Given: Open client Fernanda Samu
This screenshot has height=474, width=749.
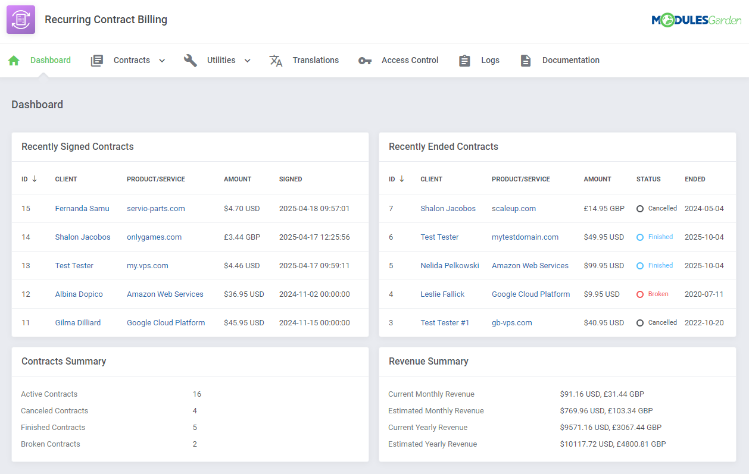Looking at the screenshot, I should tap(82, 208).
